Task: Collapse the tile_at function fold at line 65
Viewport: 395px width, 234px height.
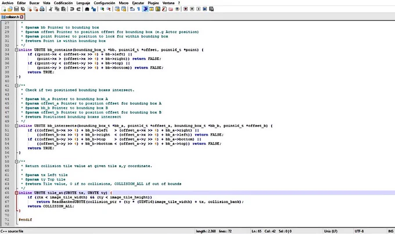Action: coord(16,193)
